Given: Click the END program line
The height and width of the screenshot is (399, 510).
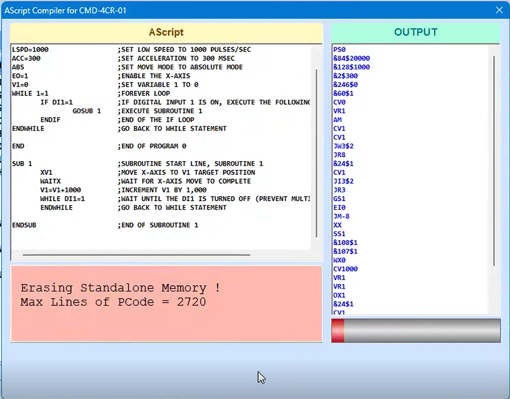Looking at the screenshot, I should pos(18,146).
